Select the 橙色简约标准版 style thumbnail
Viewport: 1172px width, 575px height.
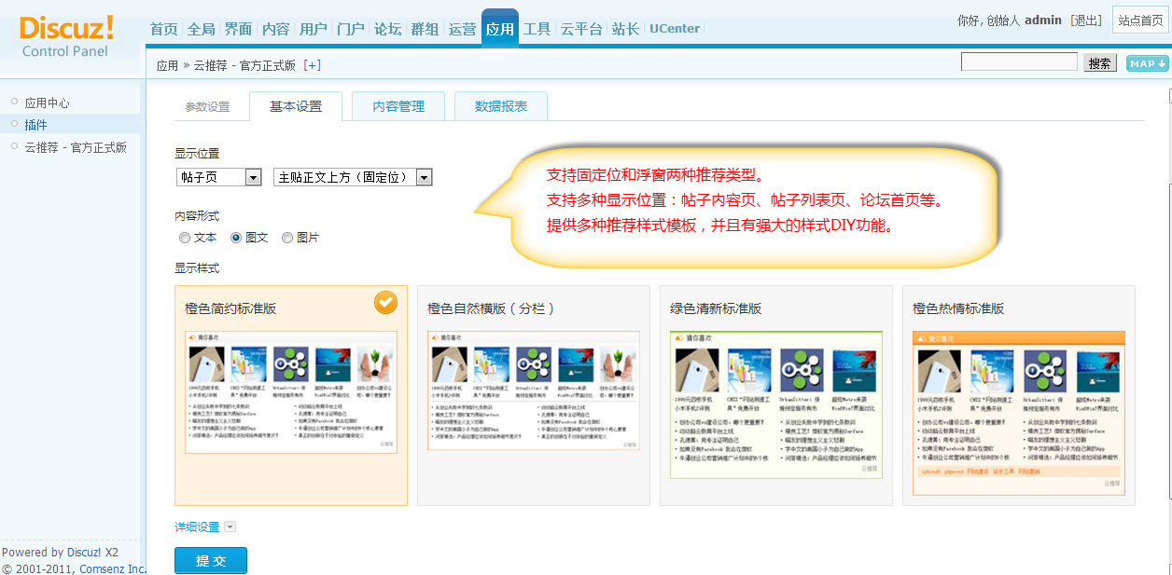point(291,395)
